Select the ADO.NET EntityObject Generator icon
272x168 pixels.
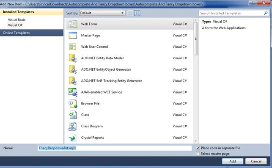coord(73,69)
